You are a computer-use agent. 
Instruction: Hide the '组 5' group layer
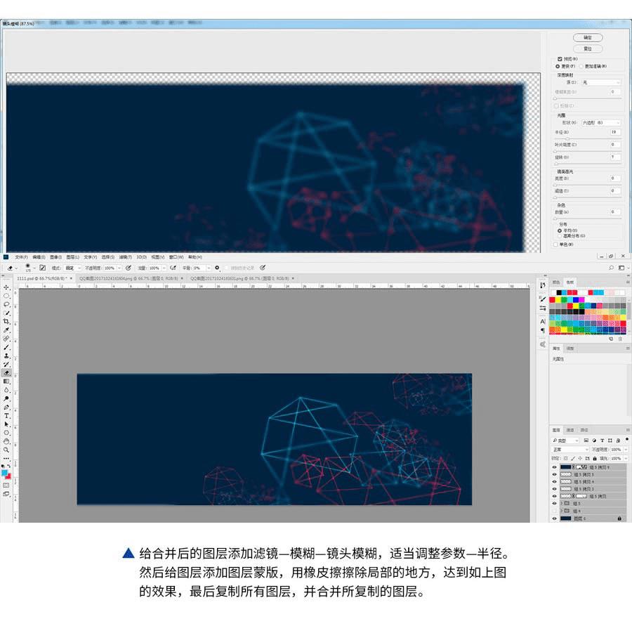coord(554,503)
